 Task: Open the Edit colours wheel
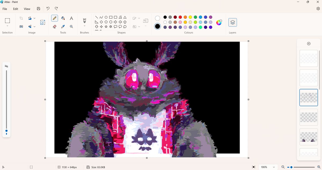click(219, 22)
